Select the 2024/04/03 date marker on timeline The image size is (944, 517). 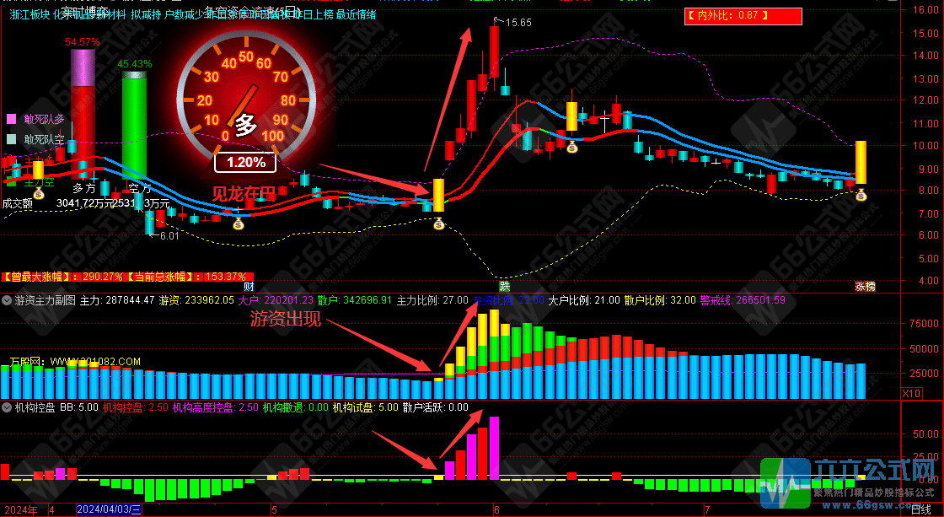pos(109,509)
